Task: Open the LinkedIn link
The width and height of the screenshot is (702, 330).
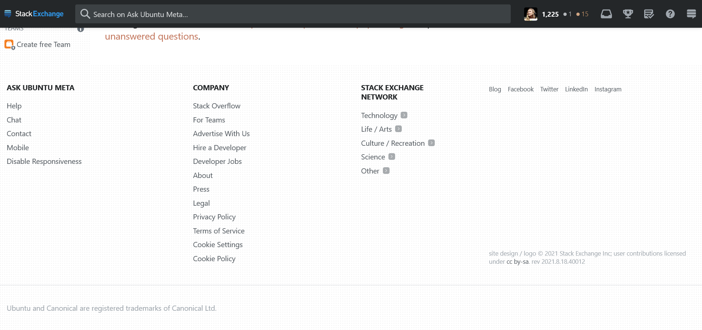Action: [x=576, y=89]
